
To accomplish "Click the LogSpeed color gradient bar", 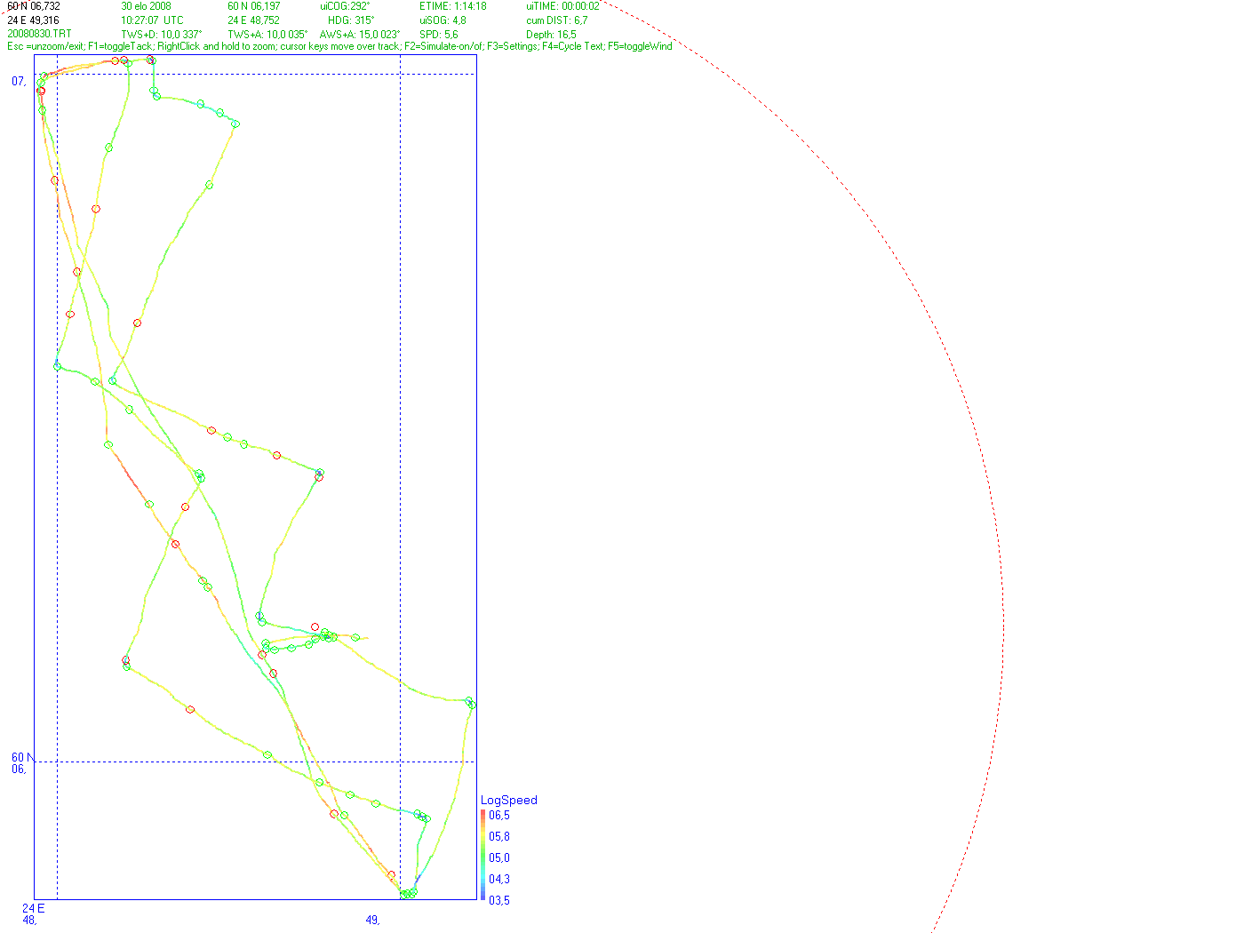I will [483, 857].
